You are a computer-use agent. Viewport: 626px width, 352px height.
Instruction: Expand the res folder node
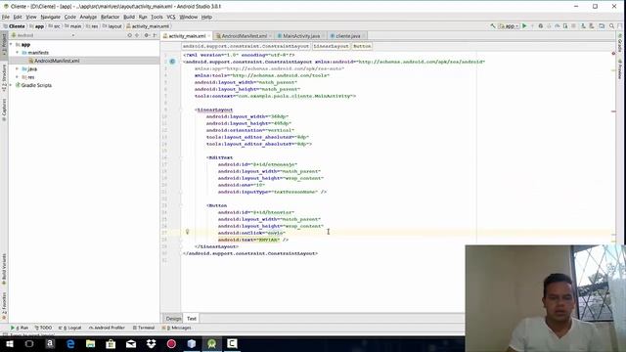[18, 77]
